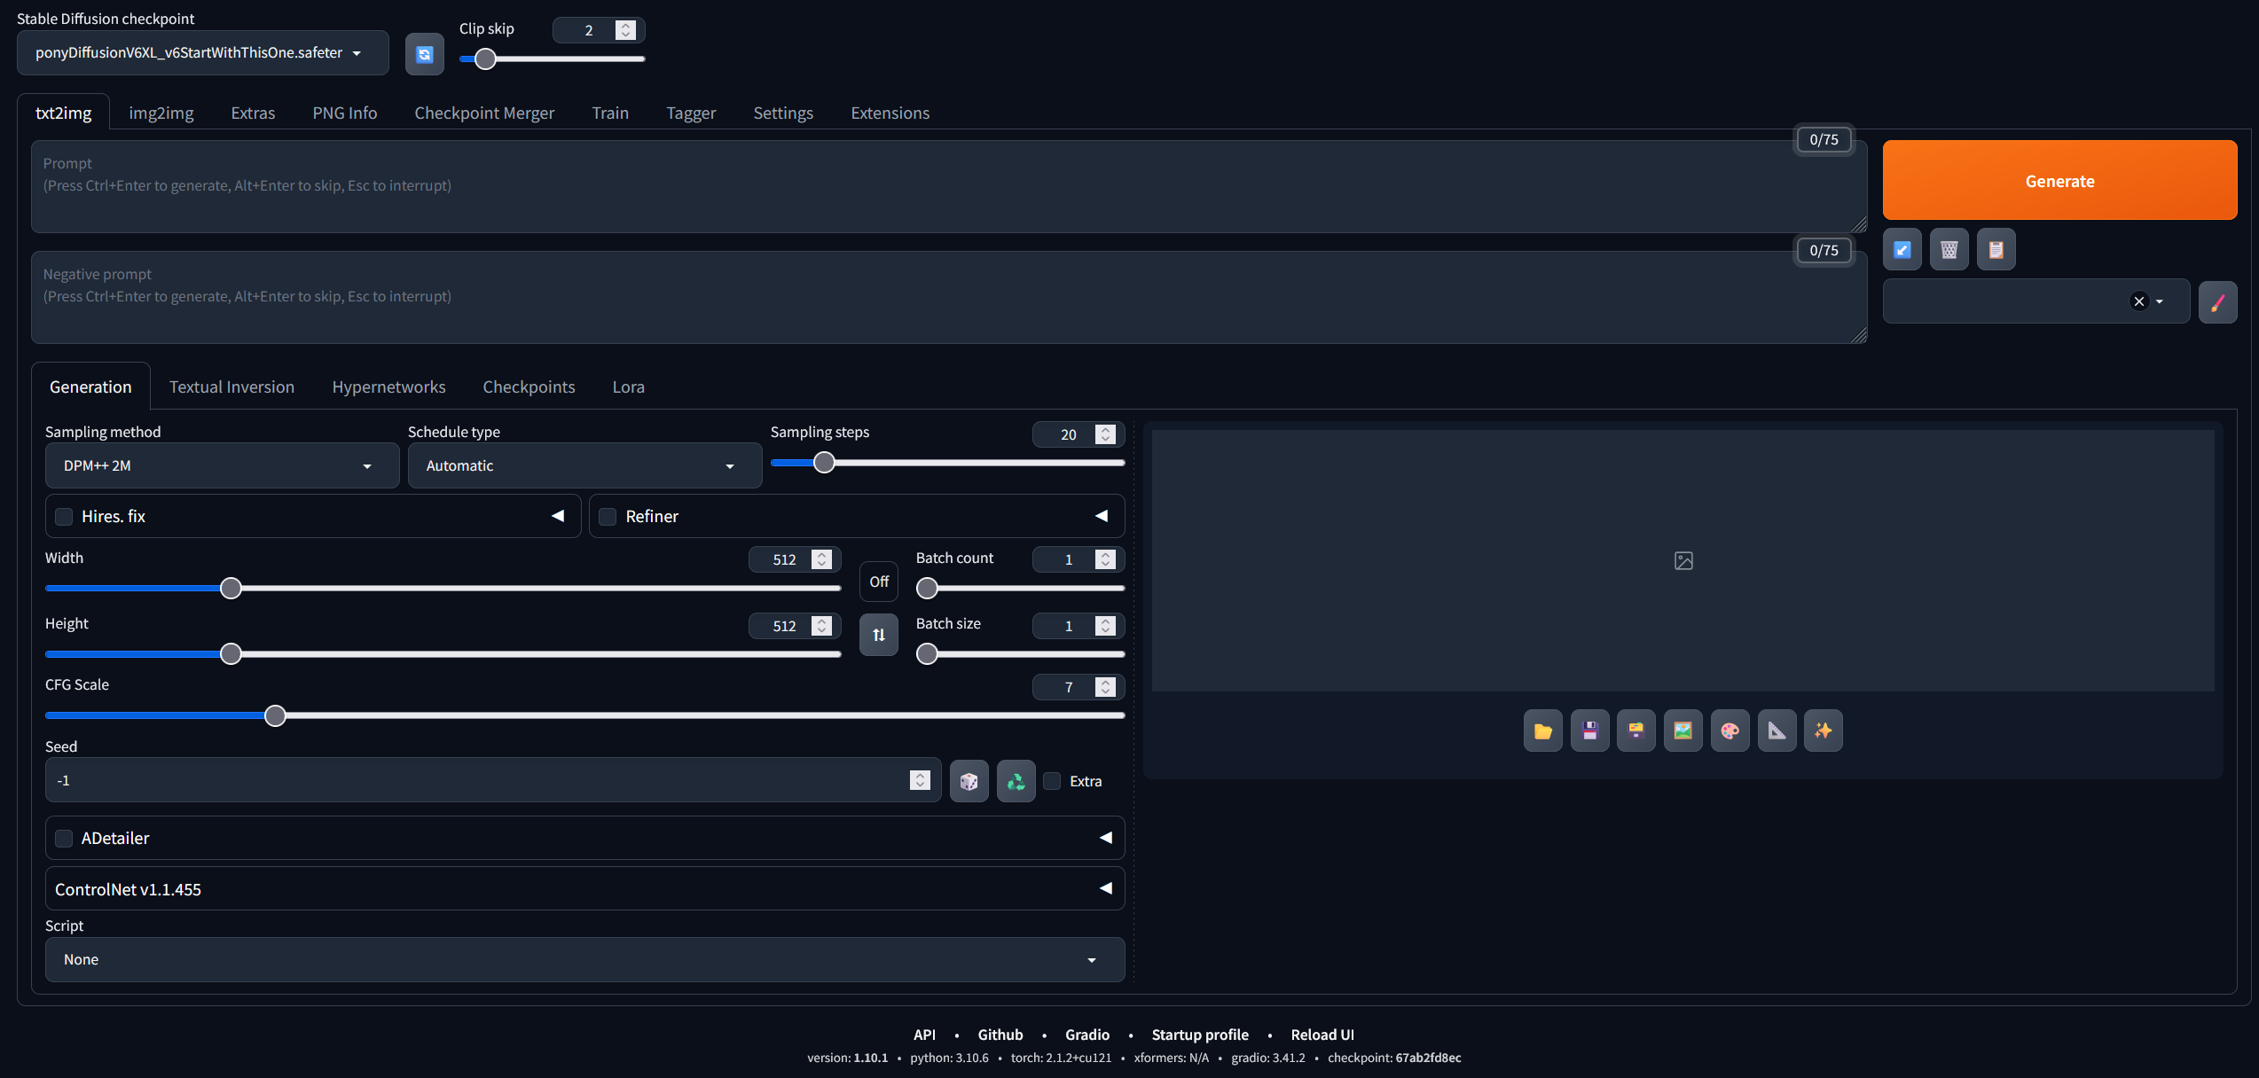Screen dimensions: 2259x1078
Task: Click the image placeholder icon in output
Action: pyautogui.click(x=1682, y=560)
